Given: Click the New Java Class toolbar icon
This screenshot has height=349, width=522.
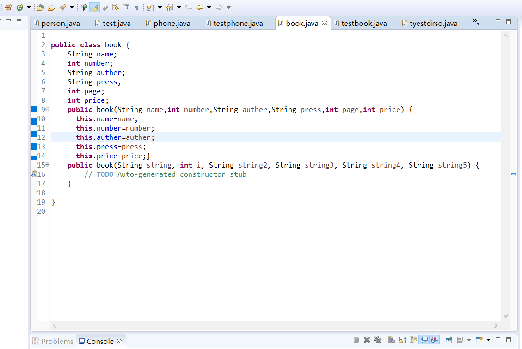Looking at the screenshot, I should (19, 7).
